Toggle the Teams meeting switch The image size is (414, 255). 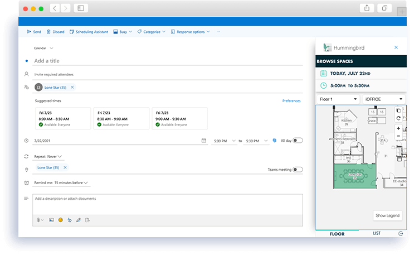click(x=298, y=170)
